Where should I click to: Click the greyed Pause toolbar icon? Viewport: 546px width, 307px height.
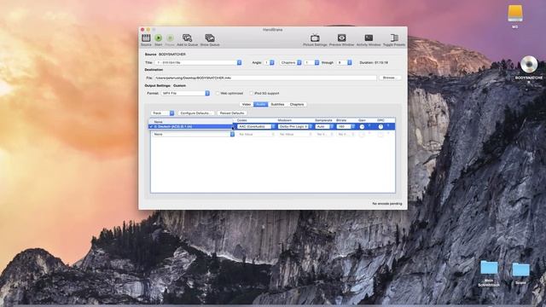(x=170, y=38)
